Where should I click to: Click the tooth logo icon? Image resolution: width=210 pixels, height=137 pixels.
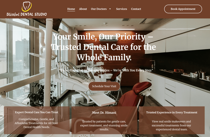27,6
